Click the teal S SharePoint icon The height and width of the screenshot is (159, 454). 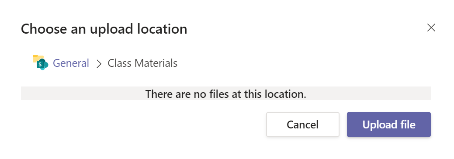coord(41,62)
